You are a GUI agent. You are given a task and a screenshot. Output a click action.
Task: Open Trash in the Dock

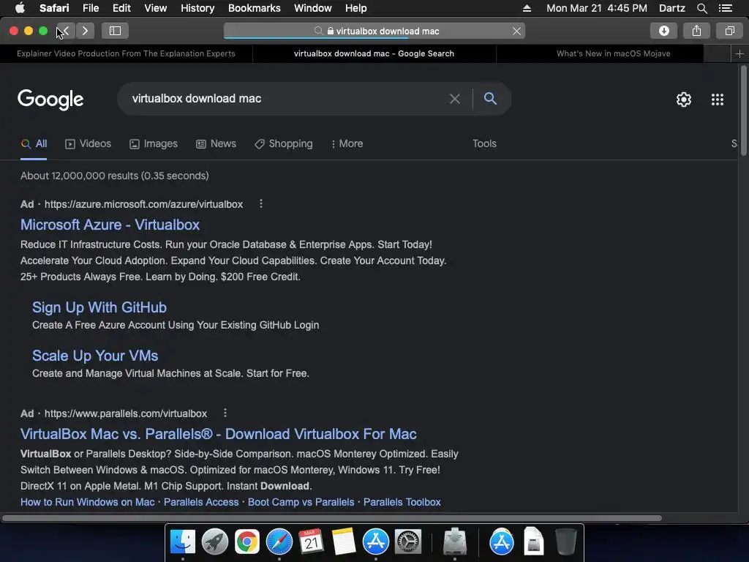coord(566,542)
